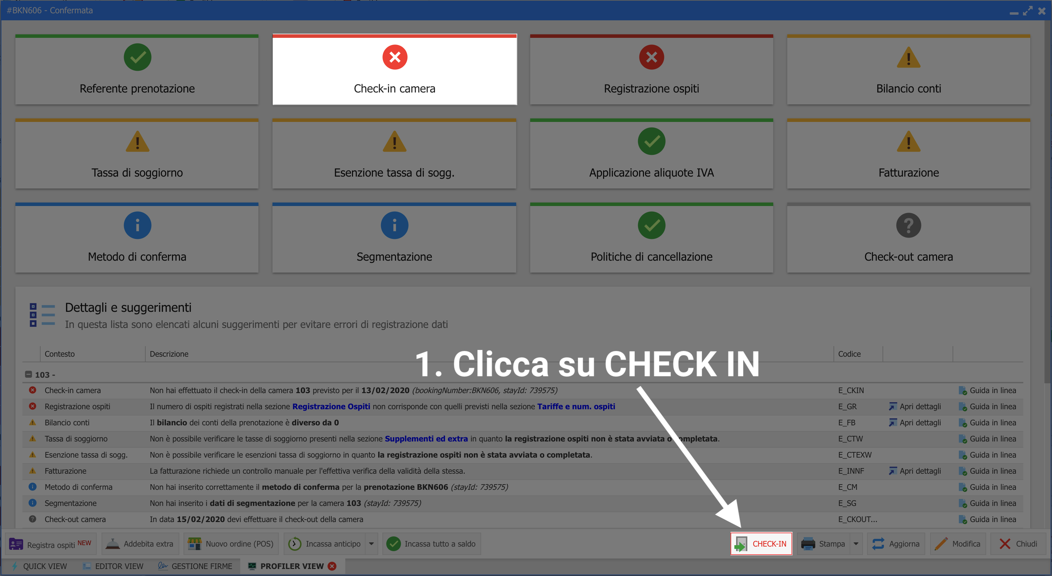1052x576 pixels.
Task: Switch to the QUICK VIEW tab
Action: tap(39, 566)
